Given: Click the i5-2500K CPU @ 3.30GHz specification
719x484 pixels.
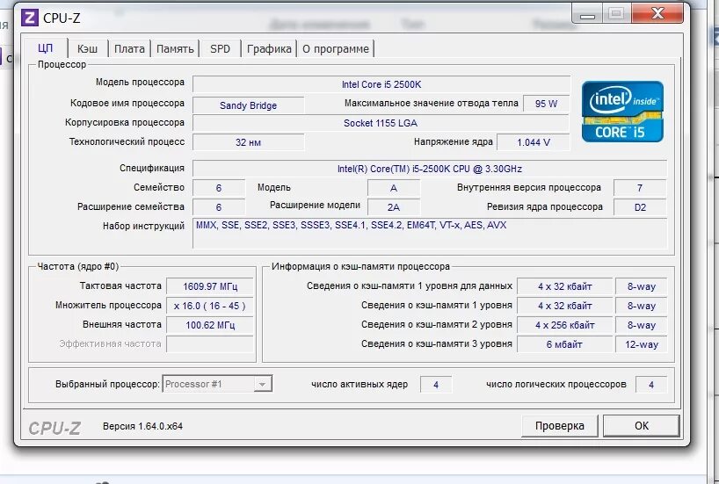Looking at the screenshot, I should click(x=430, y=169).
